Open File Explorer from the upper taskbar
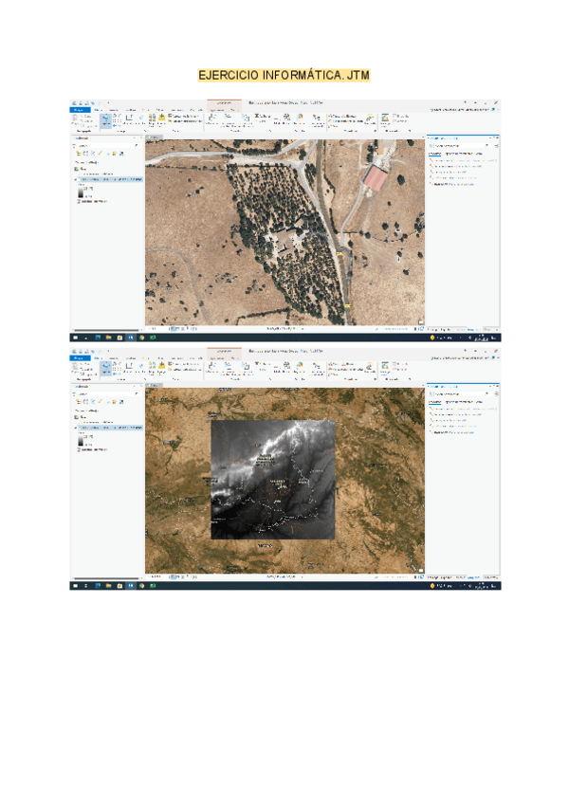The image size is (569, 804). (108, 336)
